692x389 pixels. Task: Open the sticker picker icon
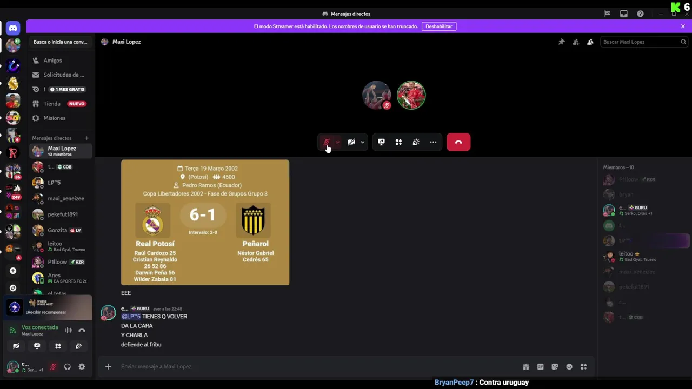(x=555, y=367)
